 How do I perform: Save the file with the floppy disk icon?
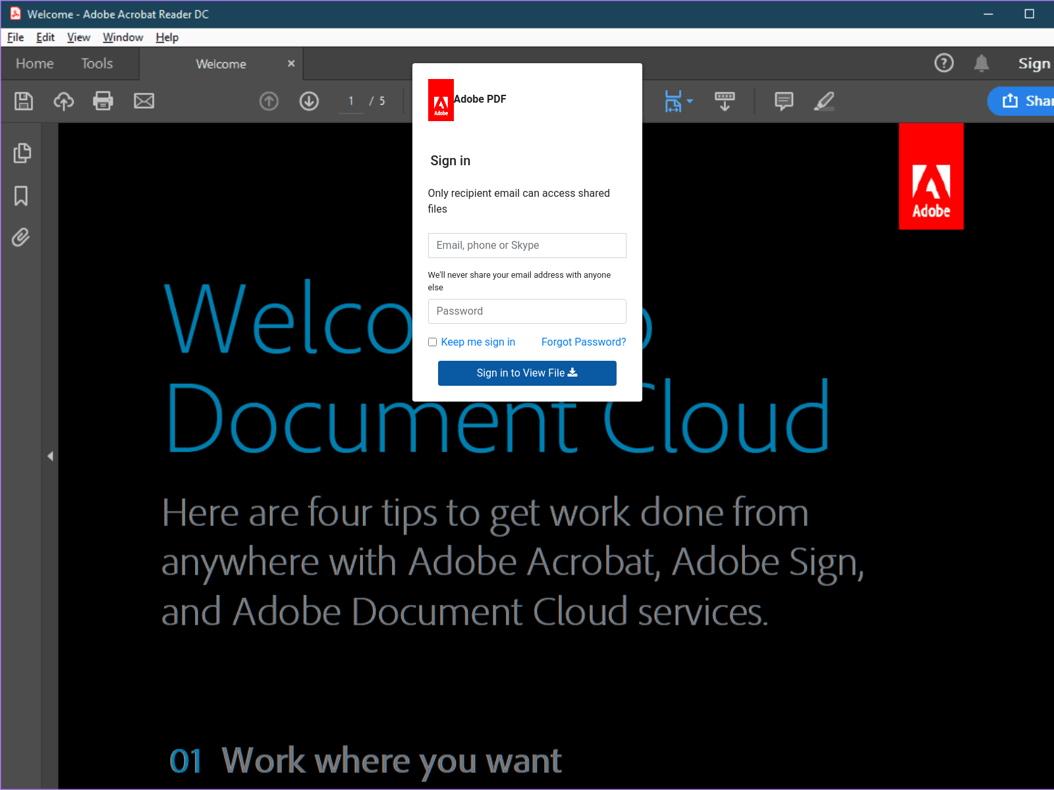[x=24, y=101]
